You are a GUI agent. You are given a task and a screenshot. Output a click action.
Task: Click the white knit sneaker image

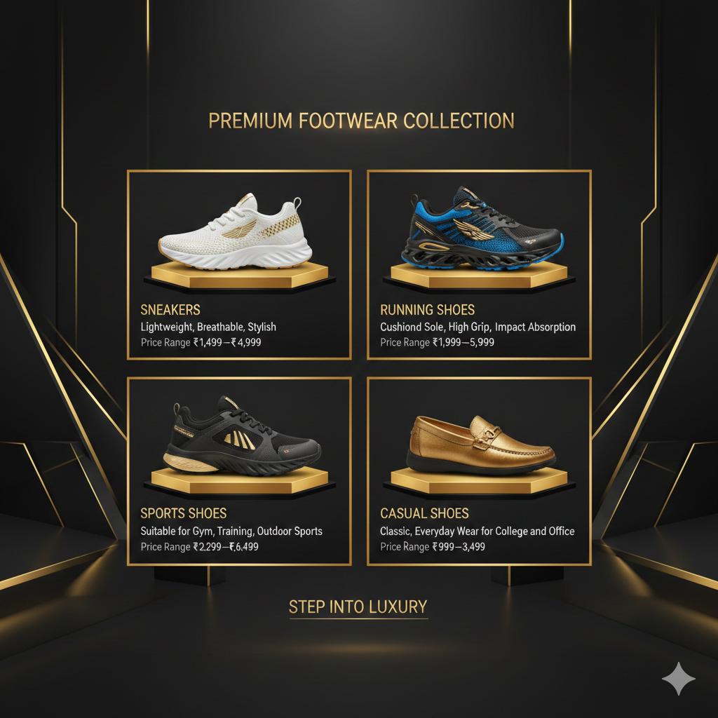click(x=236, y=231)
